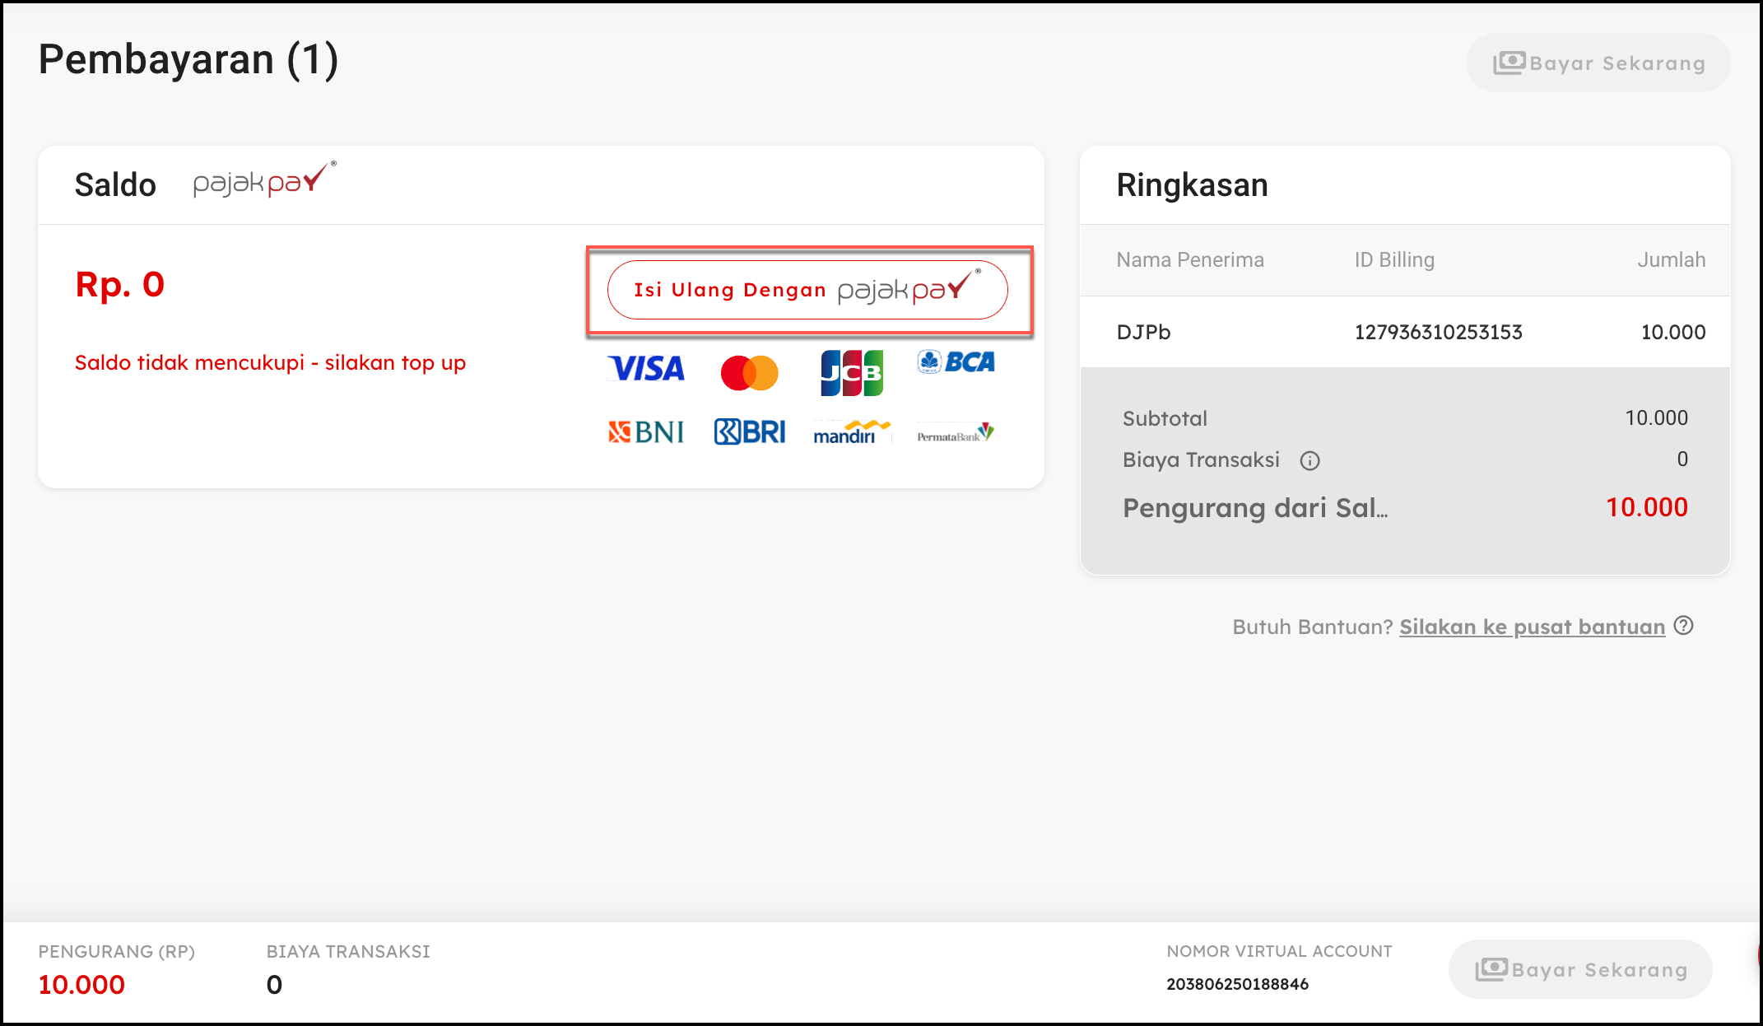The height and width of the screenshot is (1026, 1763).
Task: Click NOMOR VIRTUAL ACCOUNT footer label
Action: tap(1279, 951)
